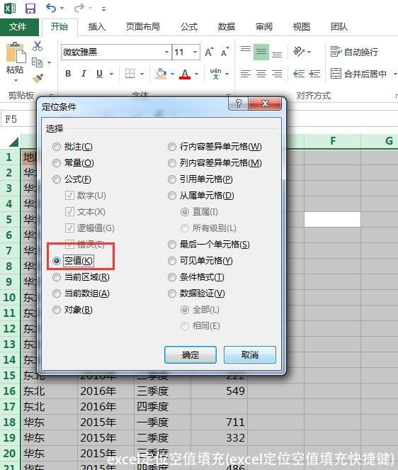The image size is (398, 470).
Task: Expand the Underline style dropdown arrow
Action: (111, 74)
